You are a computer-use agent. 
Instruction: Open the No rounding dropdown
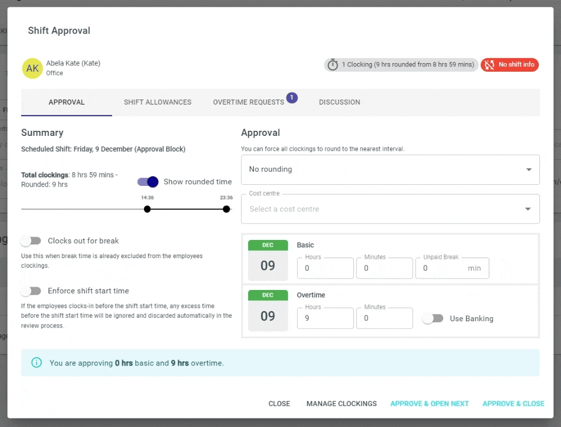click(390, 169)
